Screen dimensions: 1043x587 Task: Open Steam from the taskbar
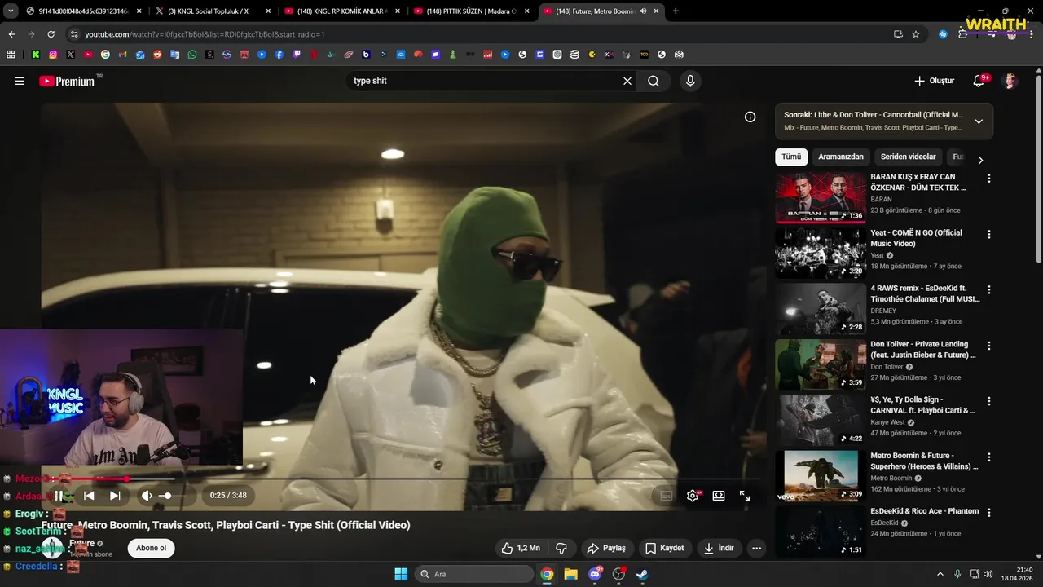(x=642, y=574)
